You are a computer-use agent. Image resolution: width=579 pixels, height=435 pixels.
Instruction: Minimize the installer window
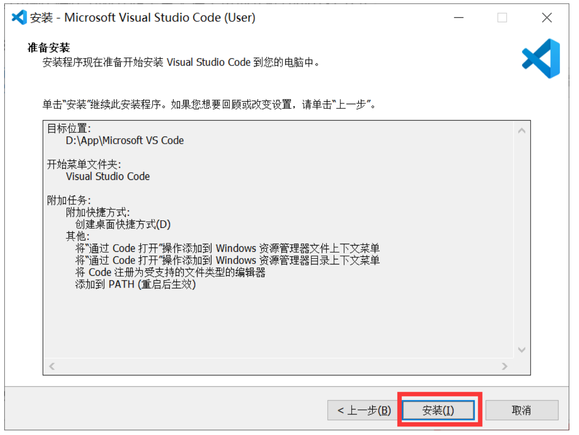(459, 18)
